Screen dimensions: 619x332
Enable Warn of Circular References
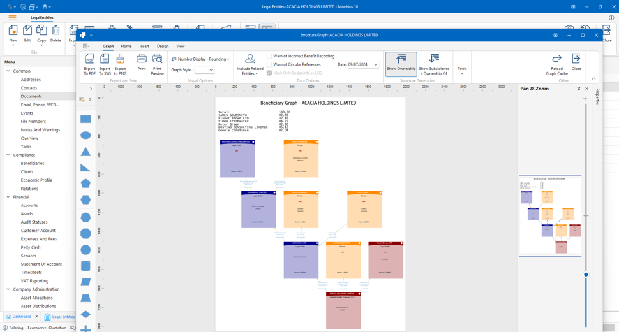pyautogui.click(x=269, y=64)
